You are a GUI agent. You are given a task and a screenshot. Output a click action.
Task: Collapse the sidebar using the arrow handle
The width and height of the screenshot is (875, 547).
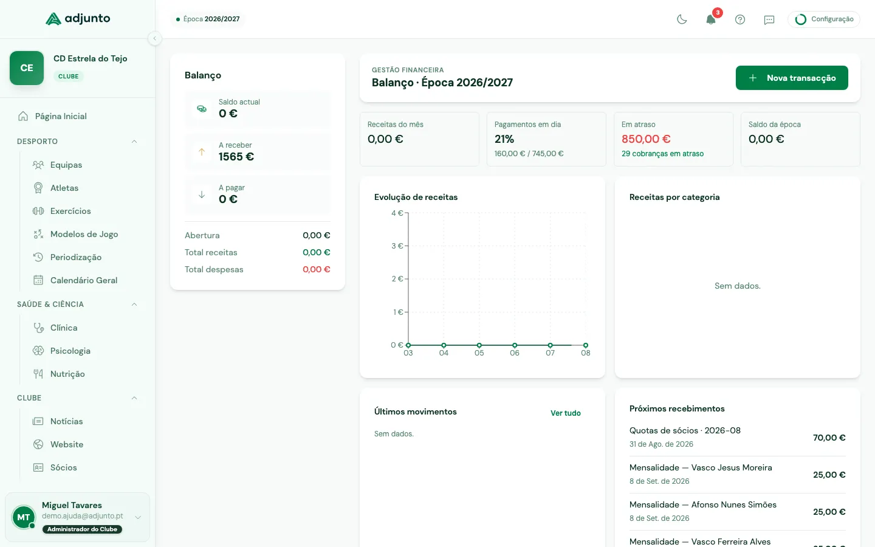pos(155,38)
